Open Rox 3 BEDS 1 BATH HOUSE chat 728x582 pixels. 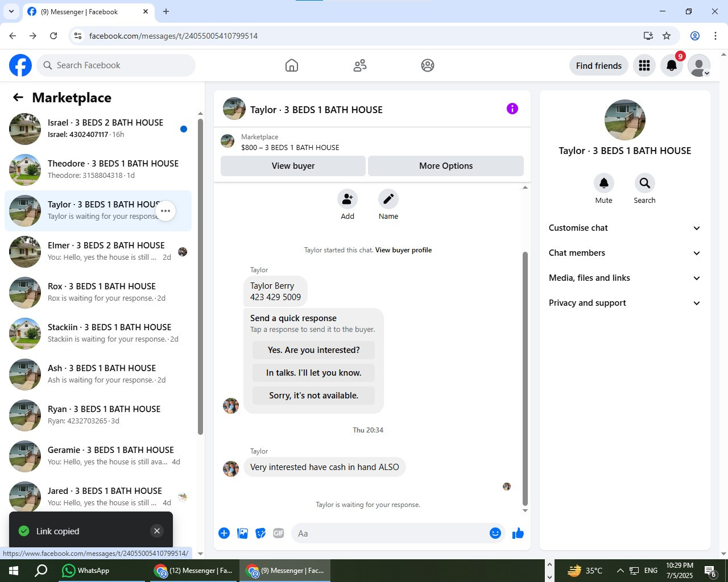(98, 293)
